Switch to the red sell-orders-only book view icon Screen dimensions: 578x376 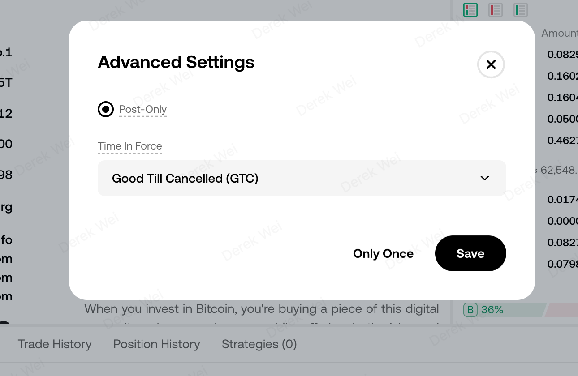pos(496,9)
